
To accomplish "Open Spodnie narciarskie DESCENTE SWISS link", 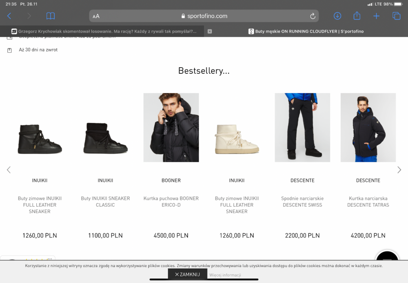I will click(302, 201).
